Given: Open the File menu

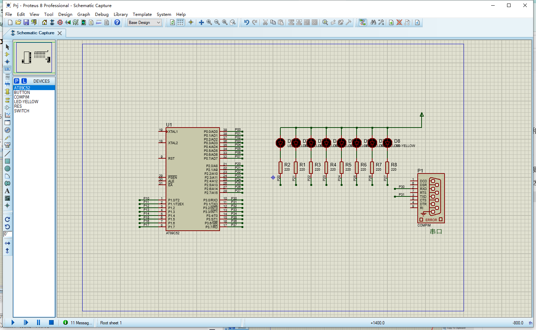Looking at the screenshot, I should [9, 14].
